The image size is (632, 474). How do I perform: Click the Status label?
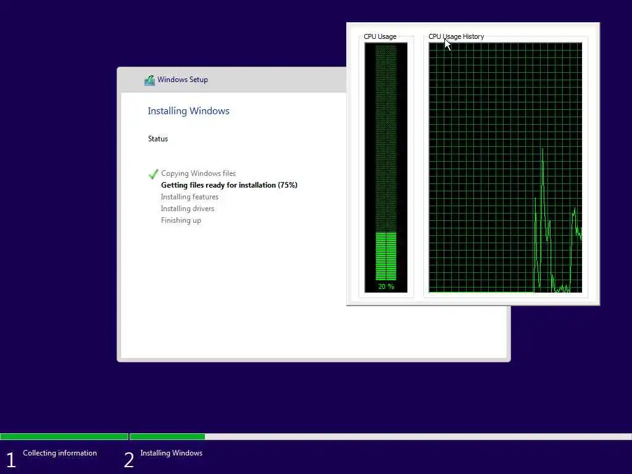(x=157, y=139)
